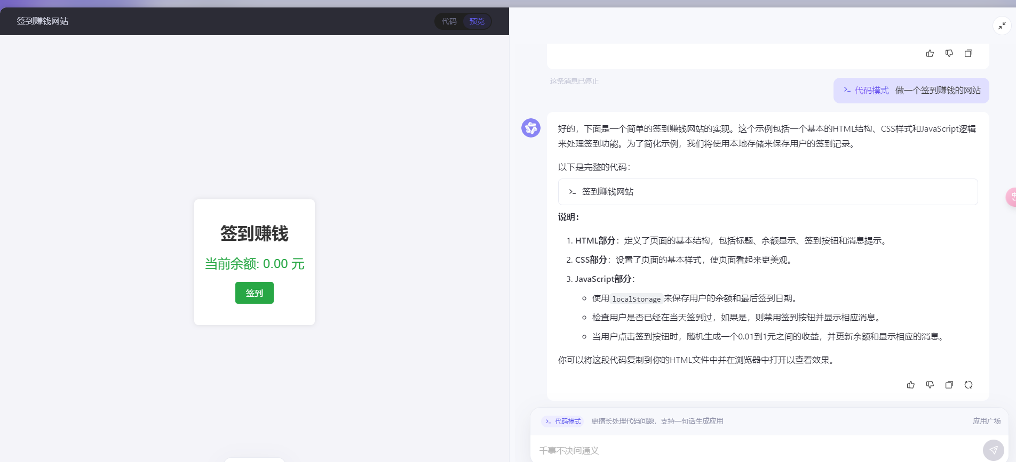Focus the chat input field 千事不决问通义
This screenshot has width=1016, height=462.
click(x=758, y=450)
